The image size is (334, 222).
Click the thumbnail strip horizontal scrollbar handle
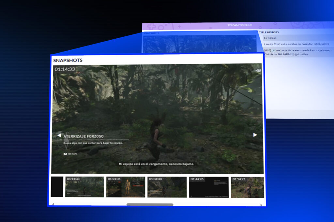(x=150, y=204)
